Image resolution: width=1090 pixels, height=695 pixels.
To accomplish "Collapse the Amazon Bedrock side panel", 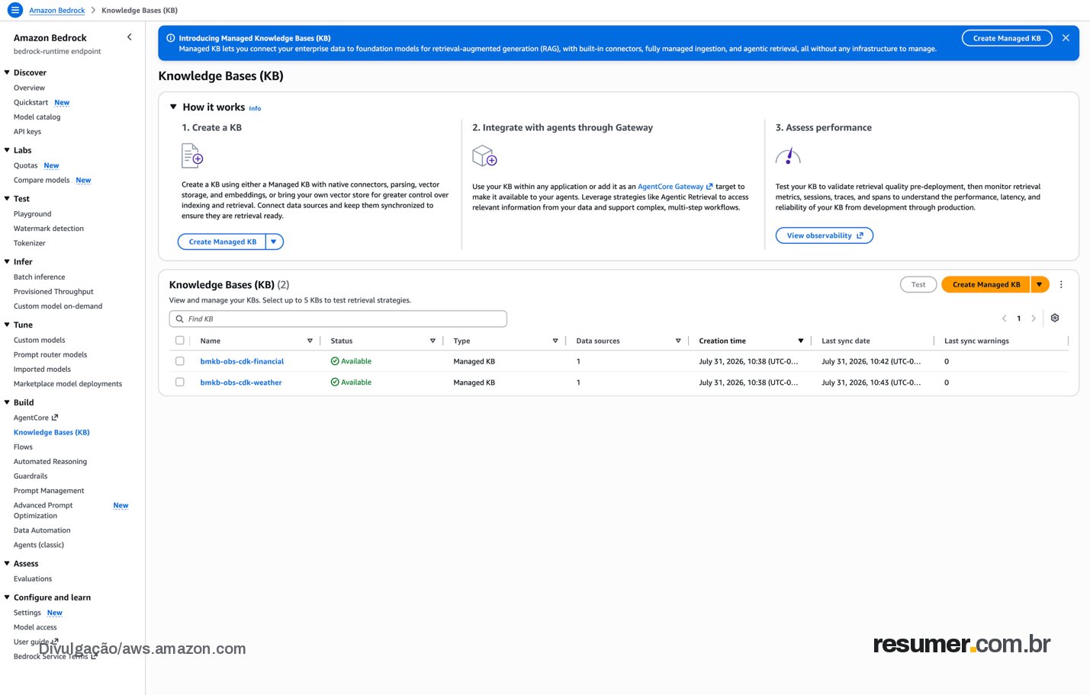I will (130, 37).
